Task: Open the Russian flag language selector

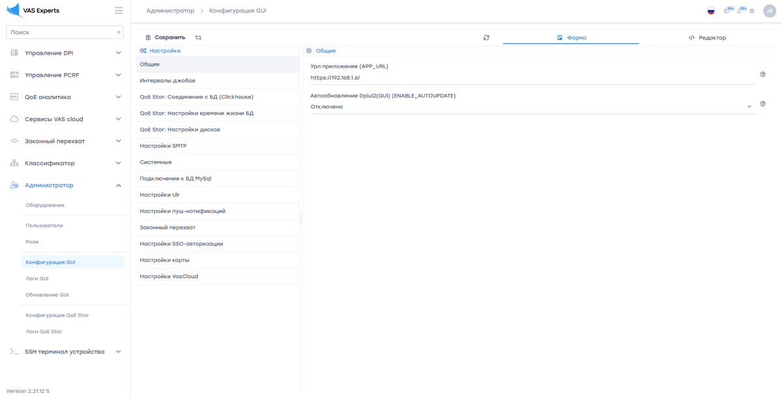Action: point(711,11)
